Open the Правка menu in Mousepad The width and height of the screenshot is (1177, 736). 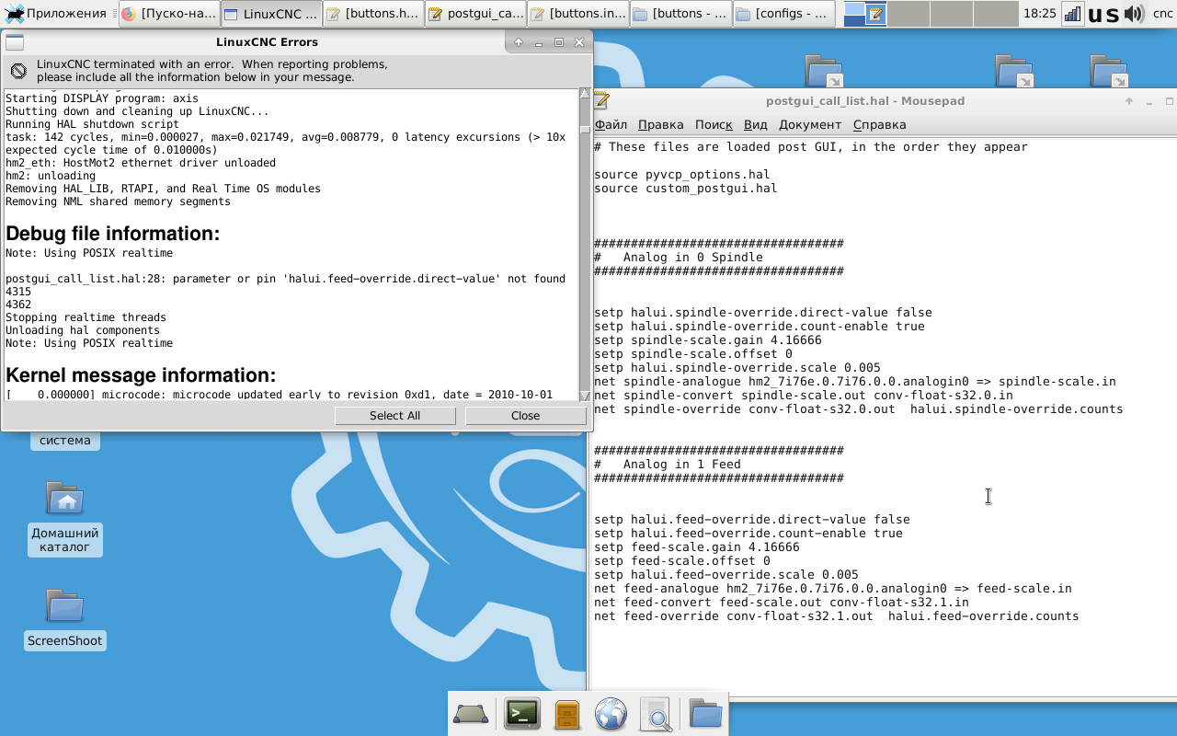click(660, 125)
